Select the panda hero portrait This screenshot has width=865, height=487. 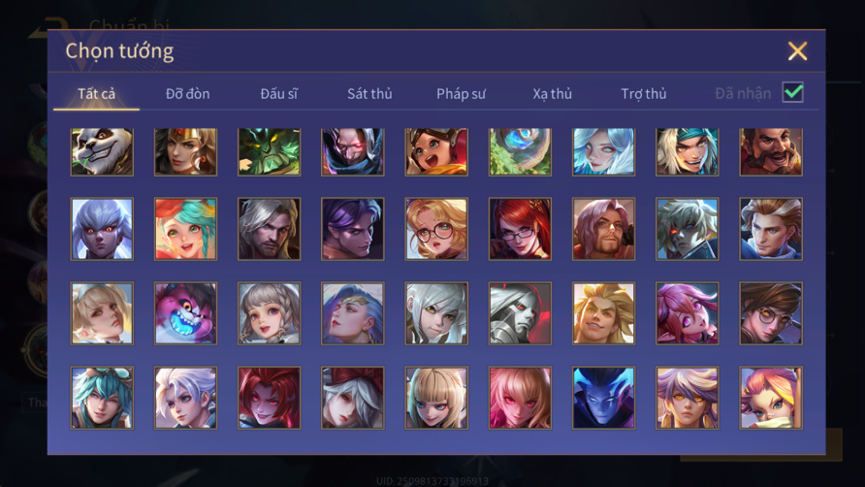[102, 152]
